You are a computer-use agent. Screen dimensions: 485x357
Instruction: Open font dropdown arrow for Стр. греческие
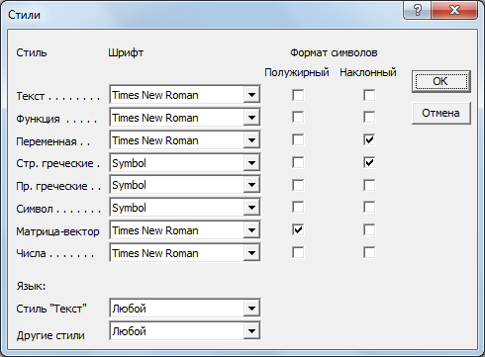point(251,163)
